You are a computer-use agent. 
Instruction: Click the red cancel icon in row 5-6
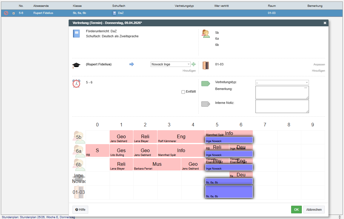coord(6,13)
